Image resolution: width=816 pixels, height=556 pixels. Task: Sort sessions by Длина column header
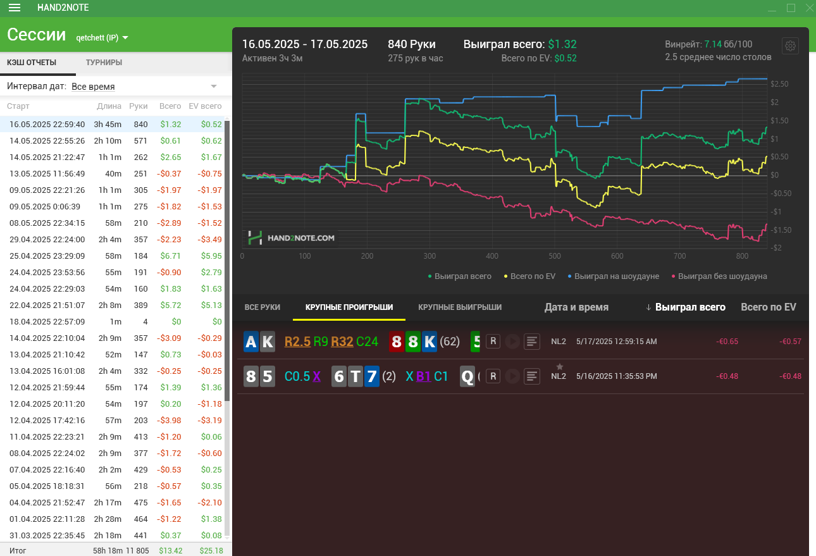(109, 106)
